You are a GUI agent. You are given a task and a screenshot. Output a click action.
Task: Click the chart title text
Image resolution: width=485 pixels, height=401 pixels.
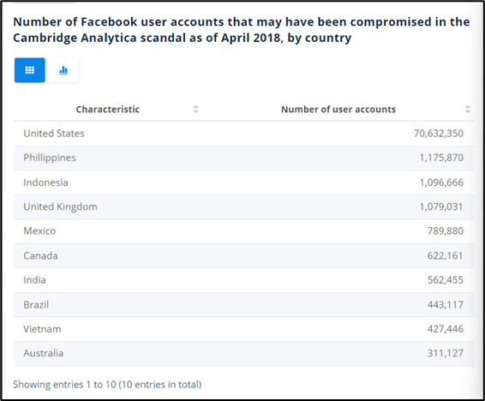242,30
